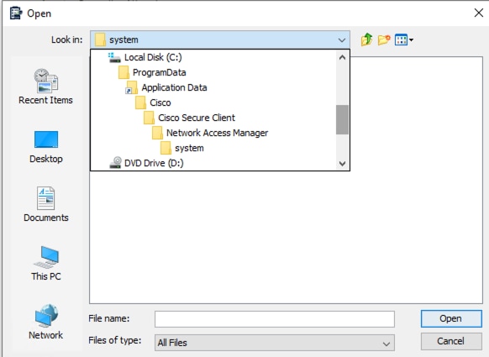Select This PC in the sidebar
489x357 pixels.
pyautogui.click(x=46, y=264)
